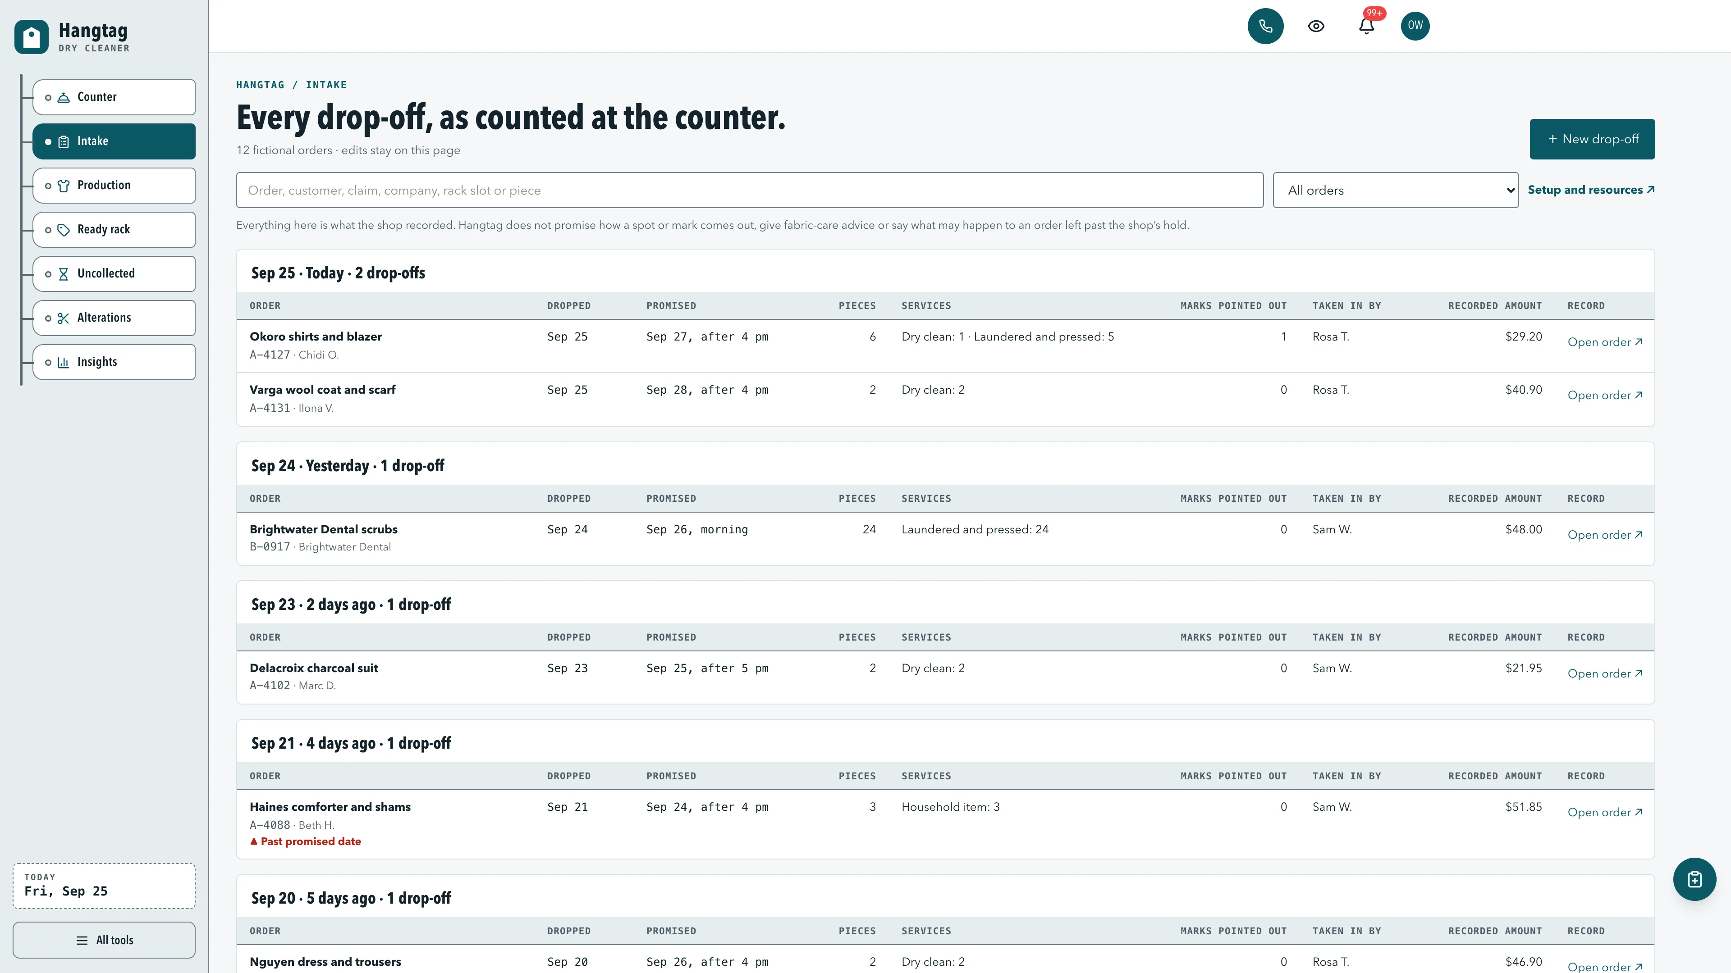Image resolution: width=1731 pixels, height=973 pixels.
Task: Click the Today Fri, Sep 25 date card
Action: [x=104, y=886]
